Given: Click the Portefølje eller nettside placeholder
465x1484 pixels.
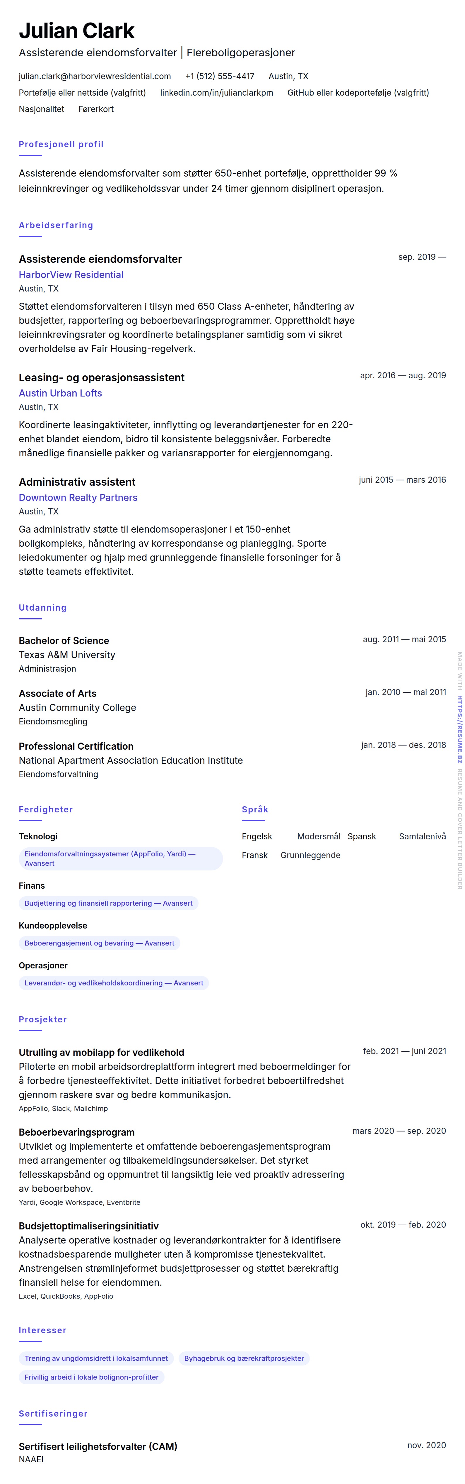Looking at the screenshot, I should click(x=82, y=93).
